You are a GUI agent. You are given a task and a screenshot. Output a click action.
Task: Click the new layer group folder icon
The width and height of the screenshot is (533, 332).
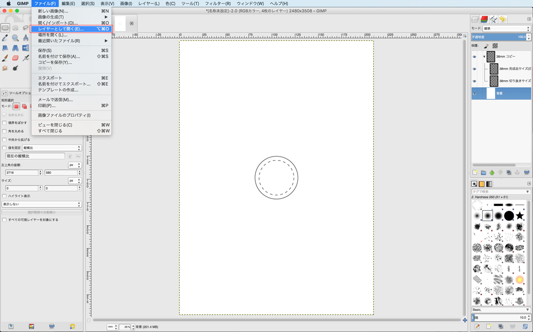[483, 173]
